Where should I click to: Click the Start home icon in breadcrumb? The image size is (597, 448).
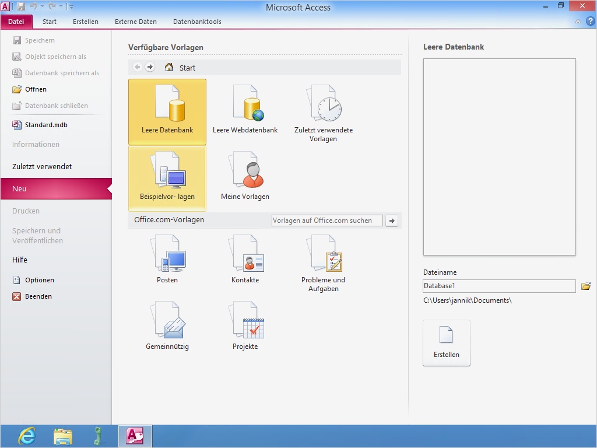click(x=169, y=68)
